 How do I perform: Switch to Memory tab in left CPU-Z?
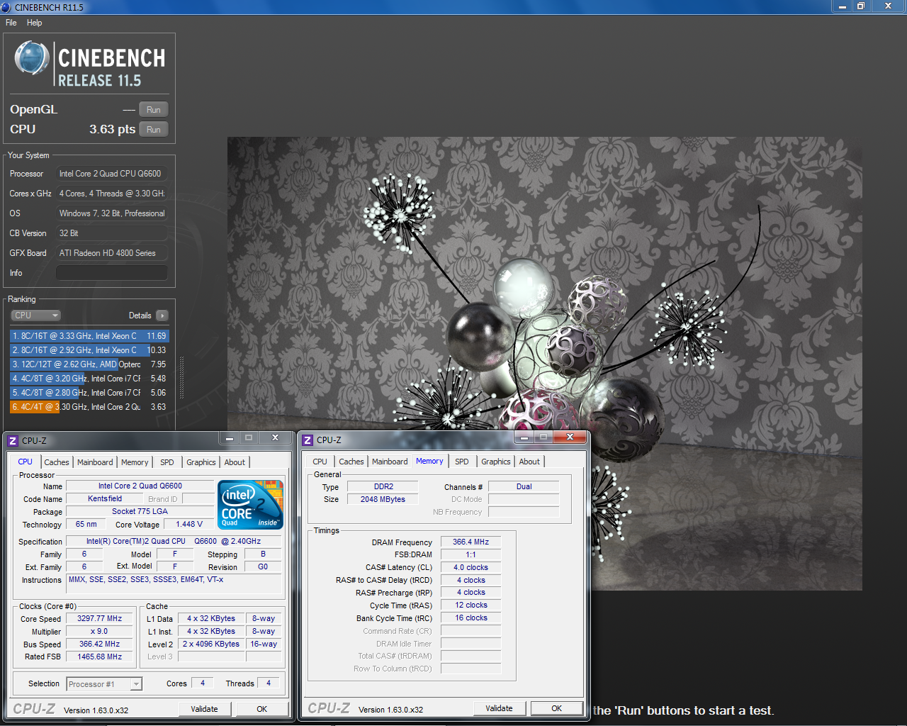(135, 462)
